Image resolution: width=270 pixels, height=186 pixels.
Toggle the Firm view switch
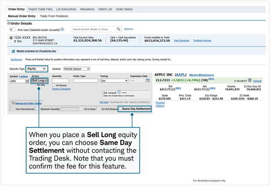pyautogui.click(x=13, y=30)
